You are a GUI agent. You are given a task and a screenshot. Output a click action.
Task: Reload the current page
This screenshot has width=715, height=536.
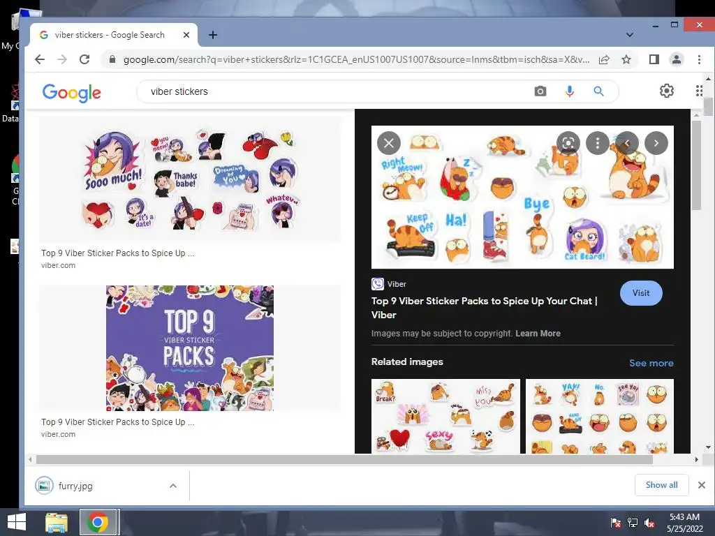(84, 59)
